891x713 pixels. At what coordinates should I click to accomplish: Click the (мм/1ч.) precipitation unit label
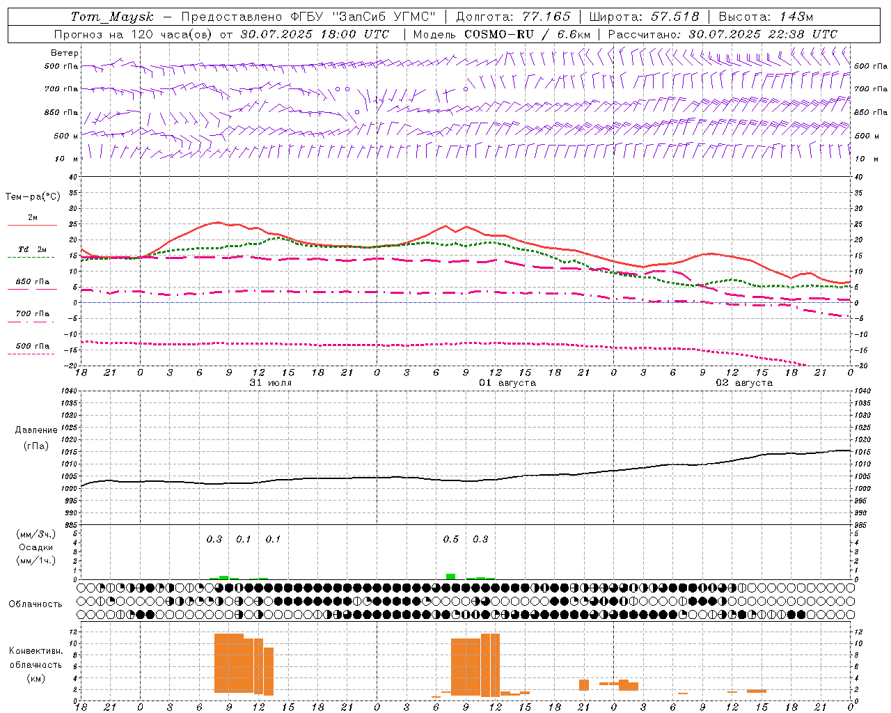click(36, 561)
